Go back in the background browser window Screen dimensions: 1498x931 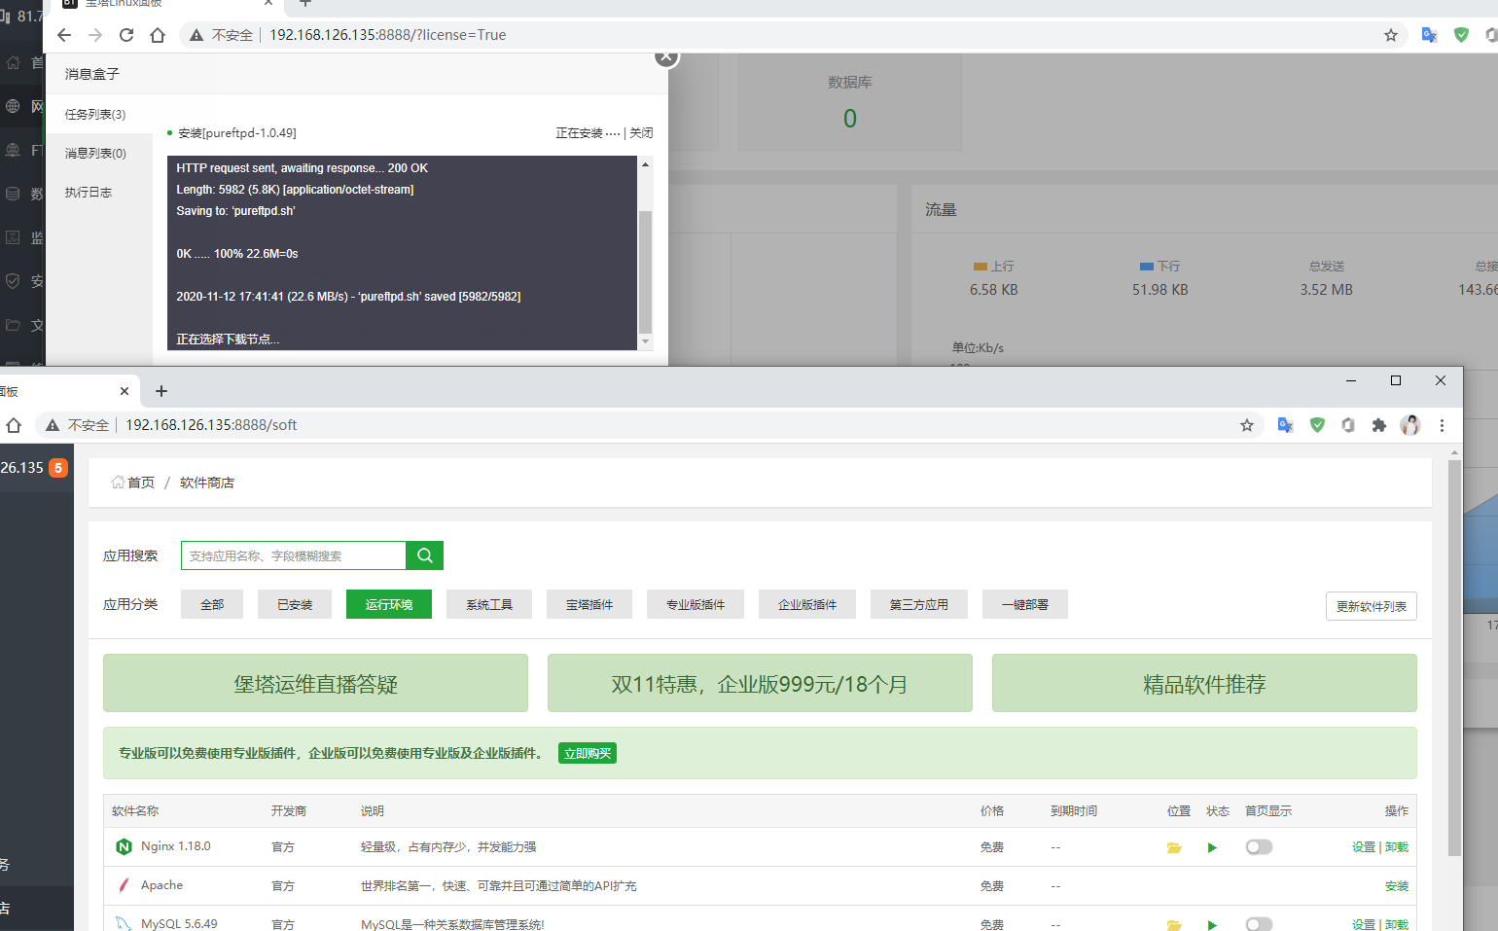[x=64, y=35]
